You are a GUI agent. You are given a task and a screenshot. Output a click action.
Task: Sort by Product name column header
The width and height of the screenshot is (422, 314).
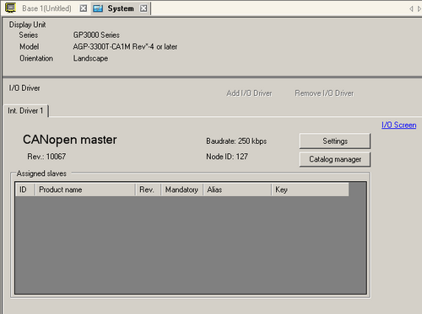pos(85,189)
